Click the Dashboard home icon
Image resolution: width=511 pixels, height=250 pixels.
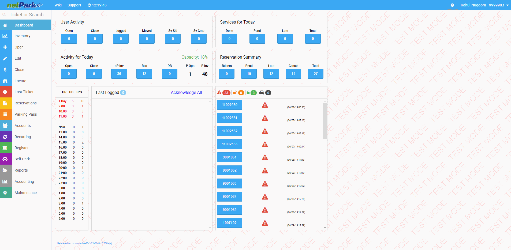pos(5,25)
